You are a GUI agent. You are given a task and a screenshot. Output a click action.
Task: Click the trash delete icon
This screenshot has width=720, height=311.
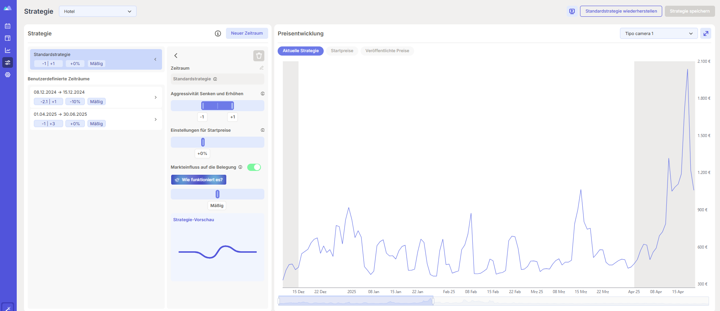[259, 56]
